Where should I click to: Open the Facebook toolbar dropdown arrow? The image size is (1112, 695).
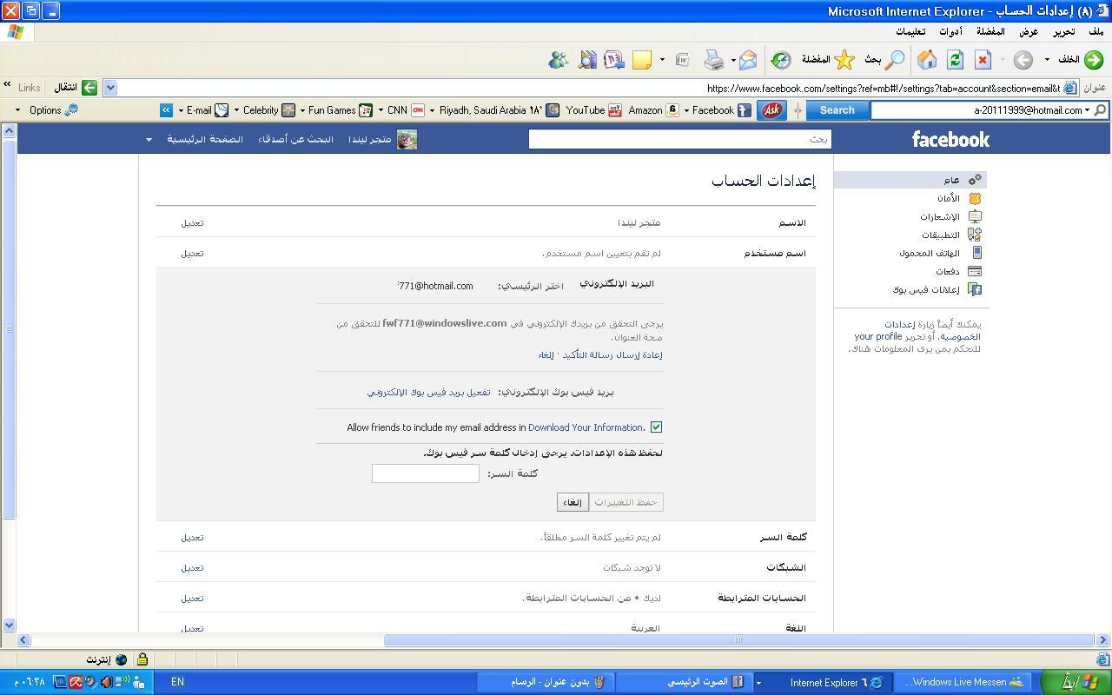click(686, 110)
